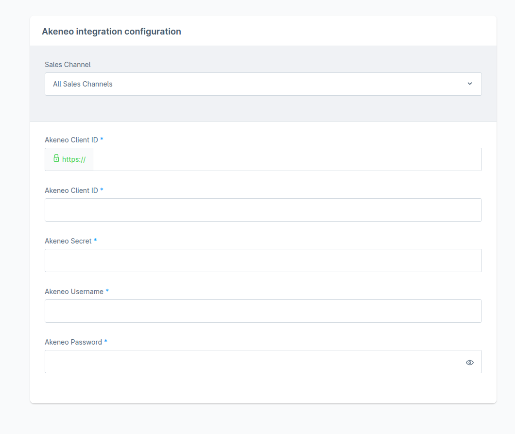The image size is (515, 434).
Task: Click the Sales Channel label
Action: [68, 64]
